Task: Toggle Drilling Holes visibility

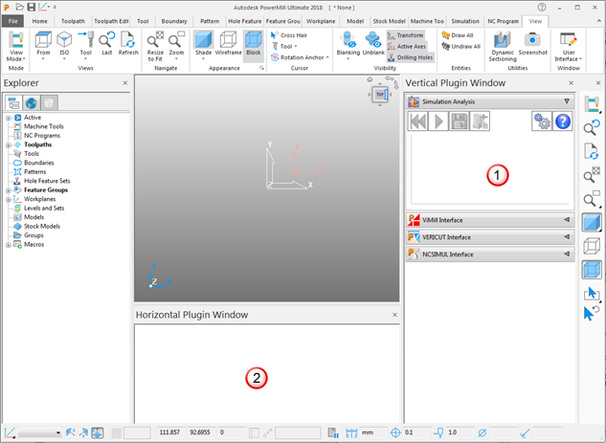Action: coord(411,57)
